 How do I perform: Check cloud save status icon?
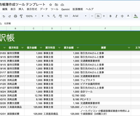62,5
